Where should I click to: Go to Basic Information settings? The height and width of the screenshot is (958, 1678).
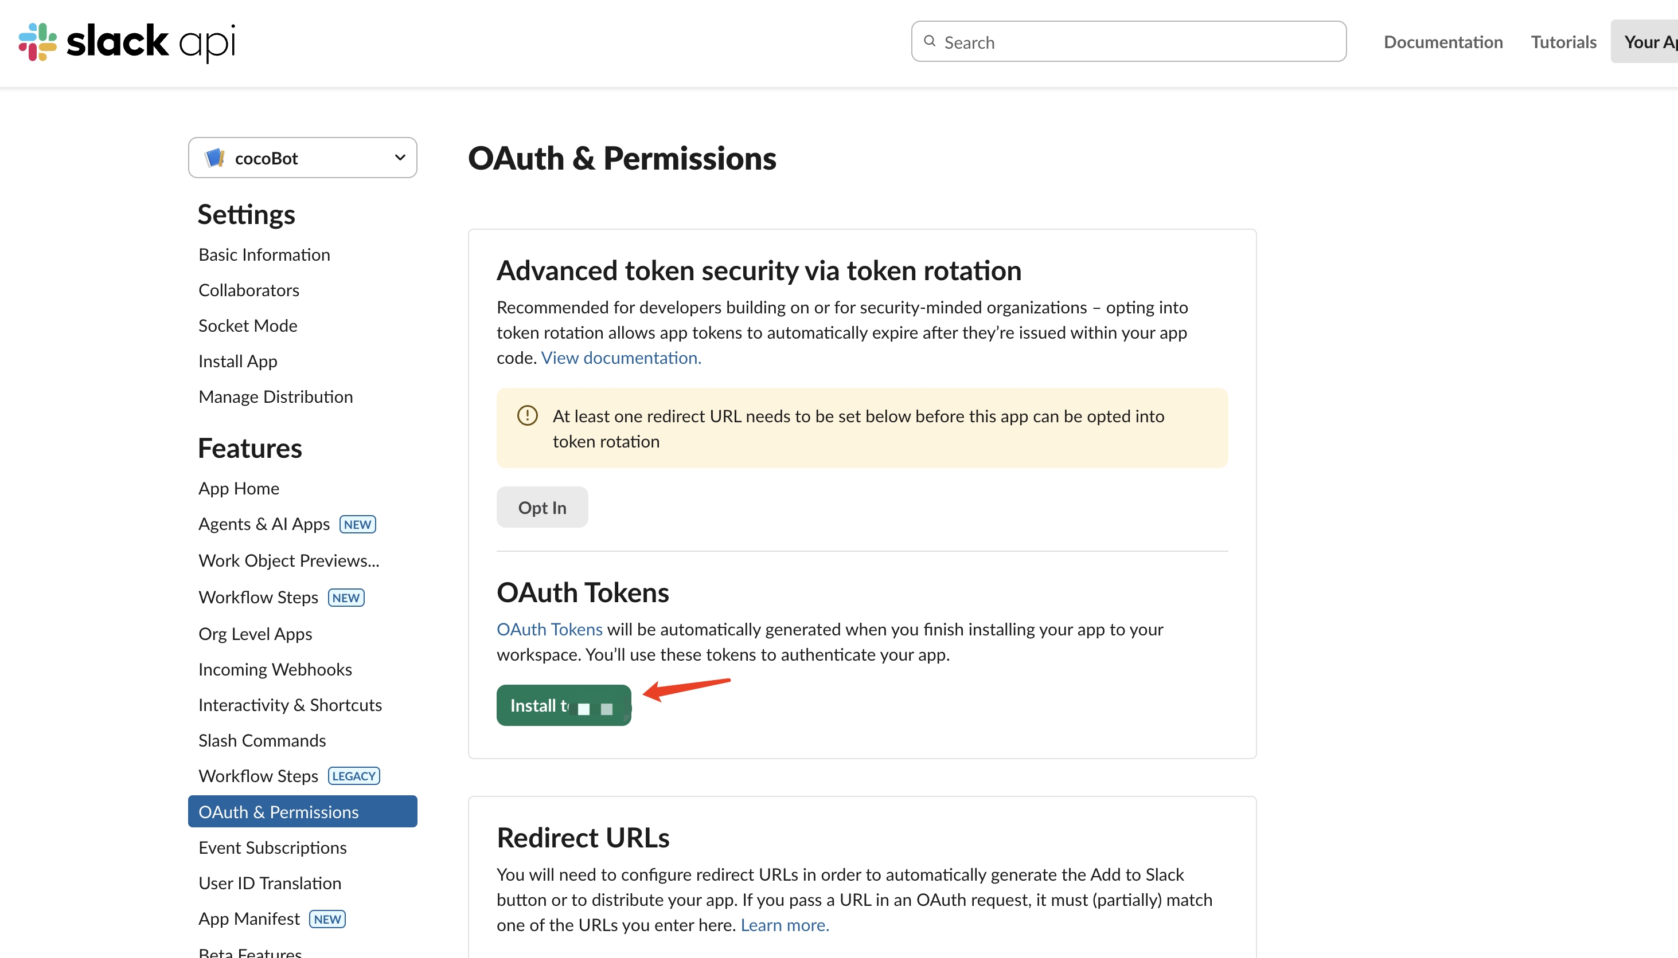[264, 254]
